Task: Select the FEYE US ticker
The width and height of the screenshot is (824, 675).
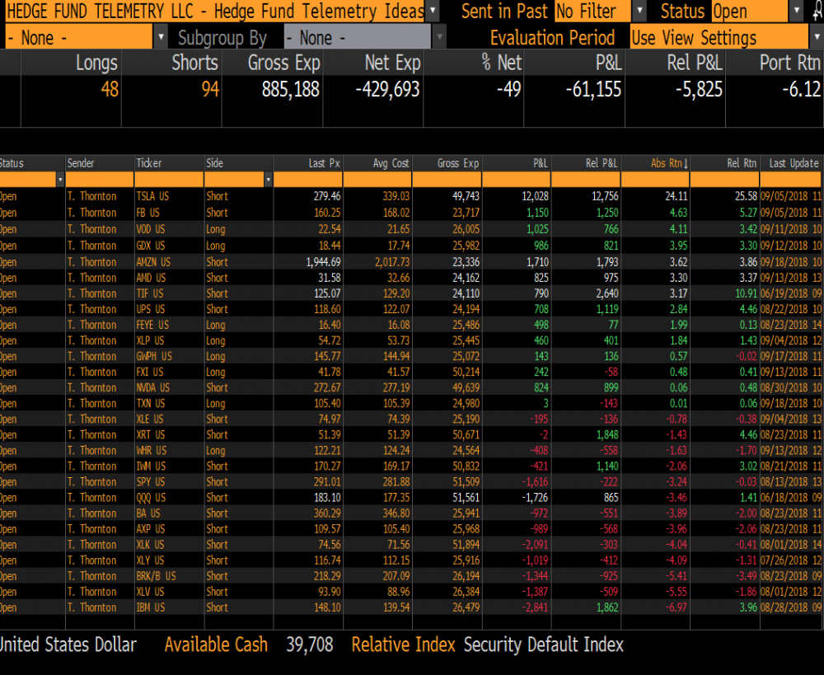Action: (153, 325)
